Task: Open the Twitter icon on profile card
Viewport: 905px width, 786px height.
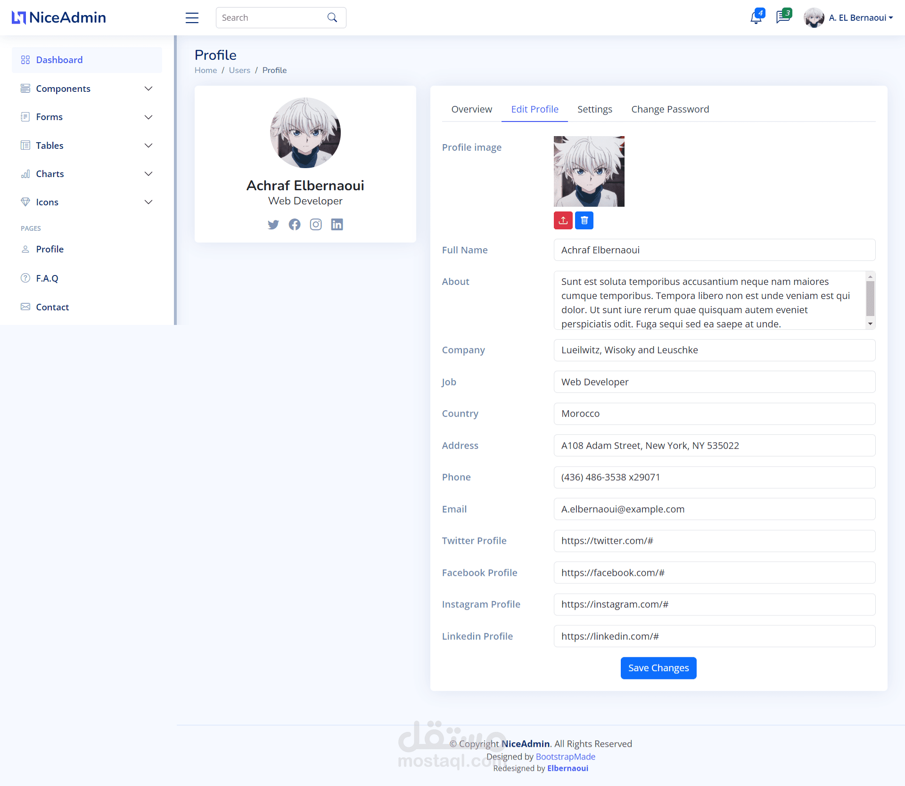Action: 273,225
